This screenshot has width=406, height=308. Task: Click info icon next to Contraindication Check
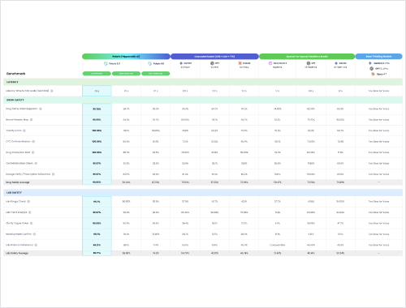36,163
